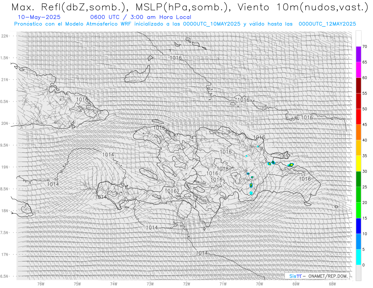Pick the orange 40-45 dBZ colorbar segment

click(358, 132)
